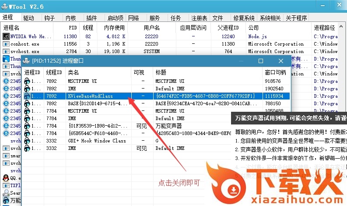Close the 进程窗口 dialog
The image size is (347, 206).
pos(281,61)
